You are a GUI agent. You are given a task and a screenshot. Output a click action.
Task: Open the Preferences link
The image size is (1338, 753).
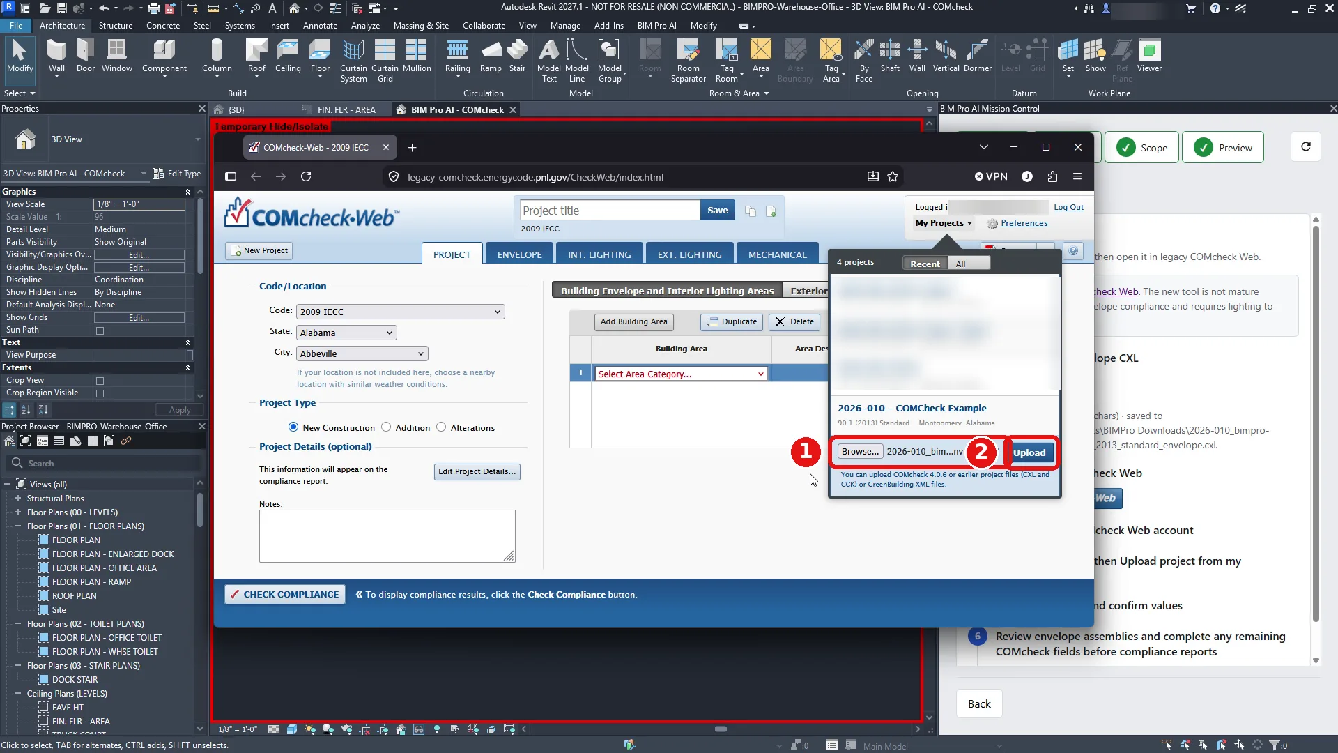pos(1024,223)
